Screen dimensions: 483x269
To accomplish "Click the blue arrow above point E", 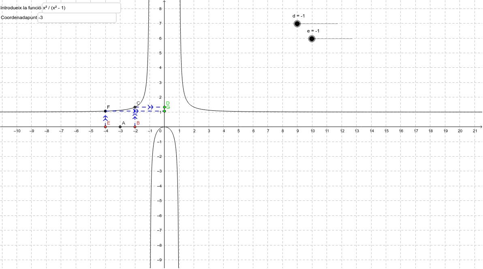I will pyautogui.click(x=105, y=118).
